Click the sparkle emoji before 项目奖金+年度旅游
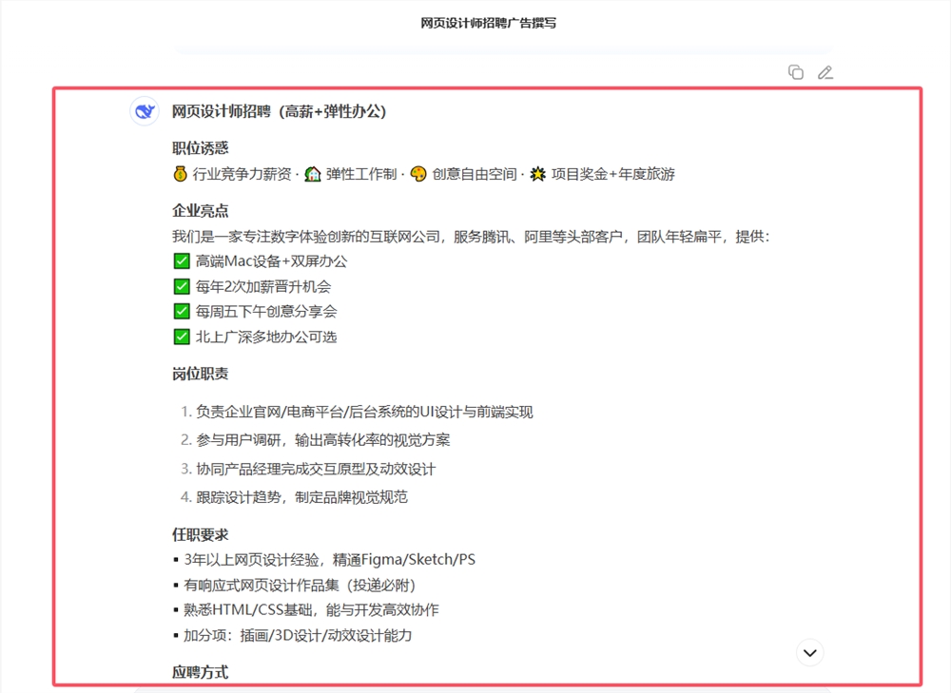The height and width of the screenshot is (693, 951). tap(538, 174)
